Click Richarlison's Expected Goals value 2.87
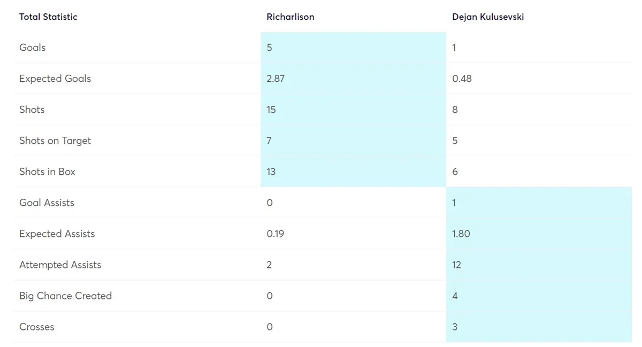Viewport: 642px width, 347px height. [276, 79]
